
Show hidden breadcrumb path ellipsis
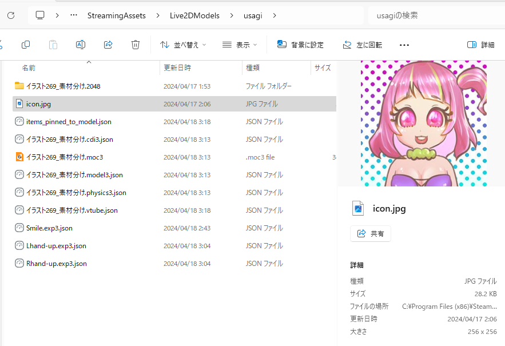click(73, 15)
